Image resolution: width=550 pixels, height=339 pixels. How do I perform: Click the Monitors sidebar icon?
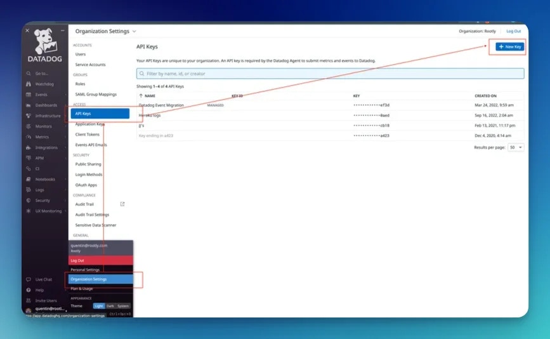point(29,126)
